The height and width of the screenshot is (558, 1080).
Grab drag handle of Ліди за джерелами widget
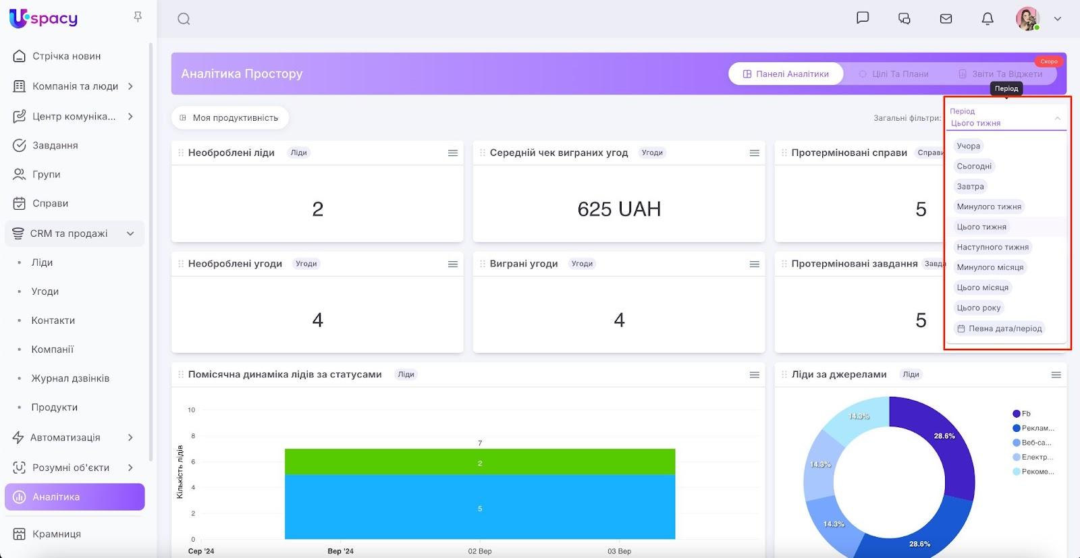[784, 374]
